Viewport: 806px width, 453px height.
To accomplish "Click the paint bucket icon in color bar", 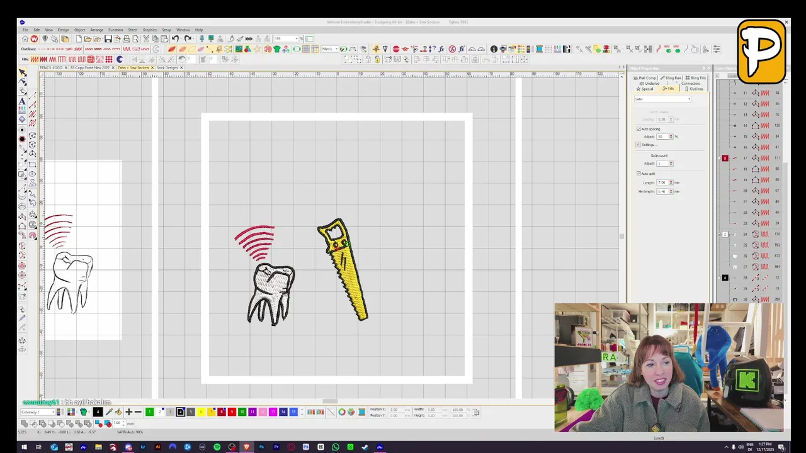I will tap(118, 412).
